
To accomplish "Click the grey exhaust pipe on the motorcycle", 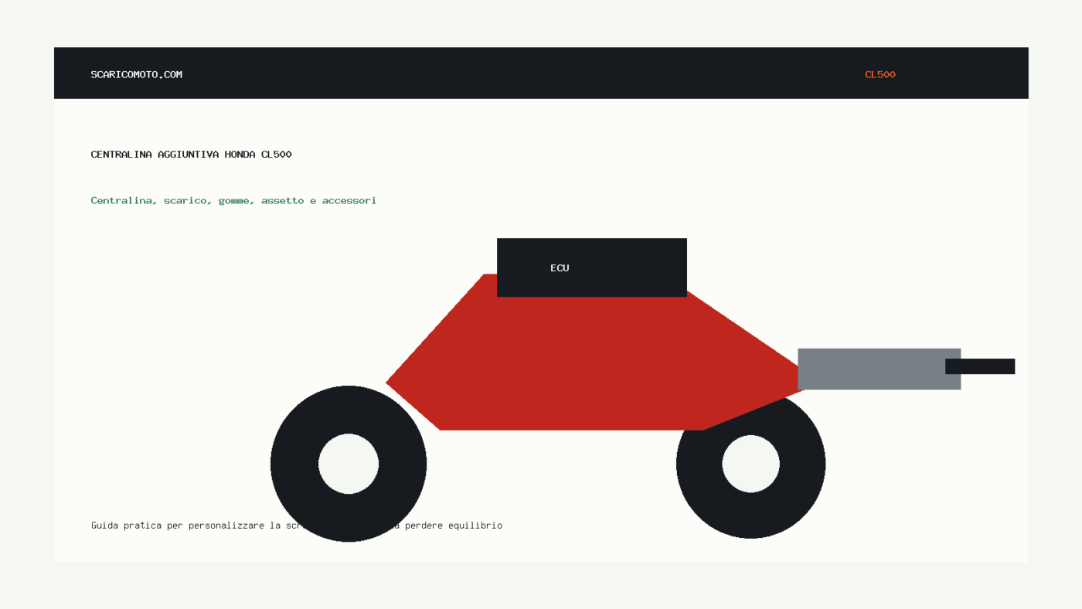I will click(x=879, y=369).
